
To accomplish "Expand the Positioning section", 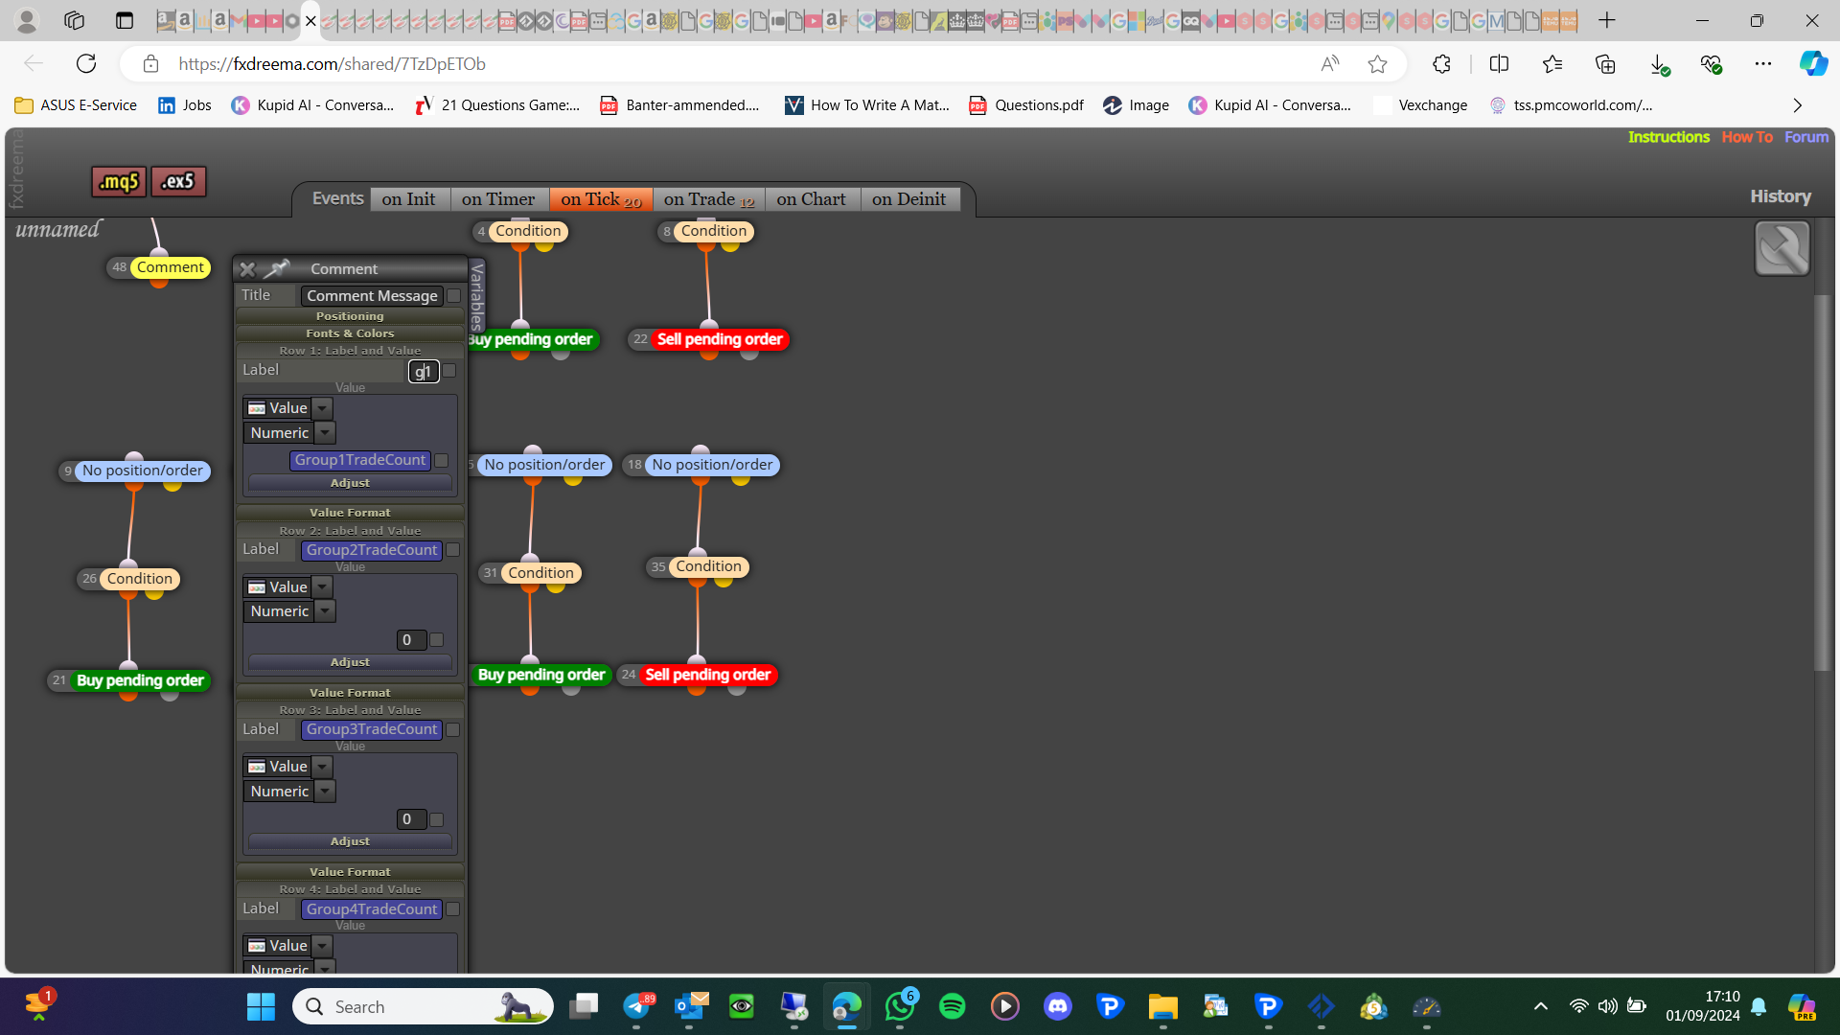I will point(350,316).
